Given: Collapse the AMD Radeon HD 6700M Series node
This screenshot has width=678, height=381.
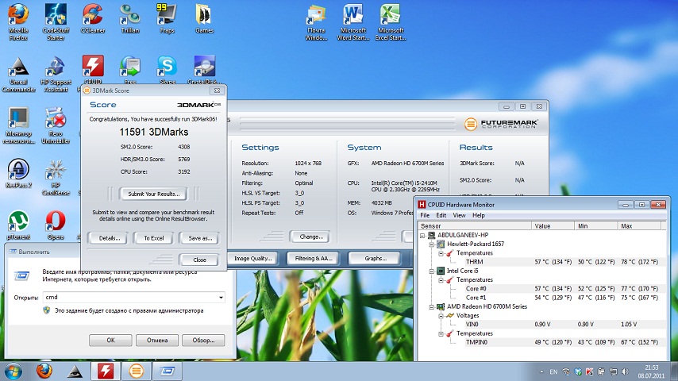Looking at the screenshot, I should [x=432, y=307].
